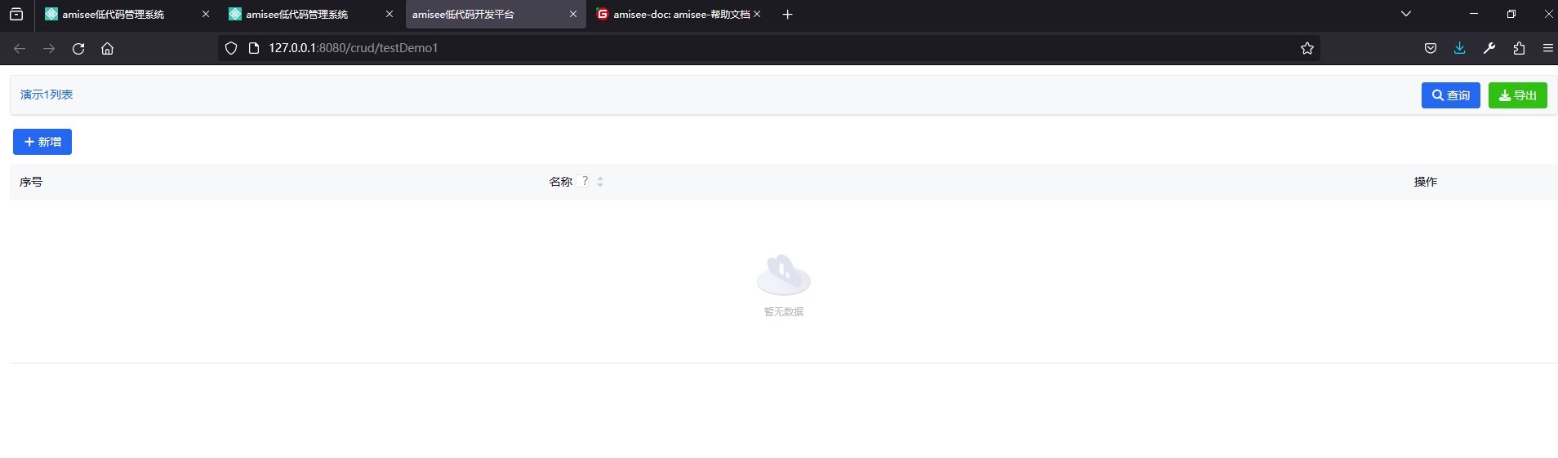Click the green 导出 export button
The height and width of the screenshot is (458, 1558).
click(1517, 95)
